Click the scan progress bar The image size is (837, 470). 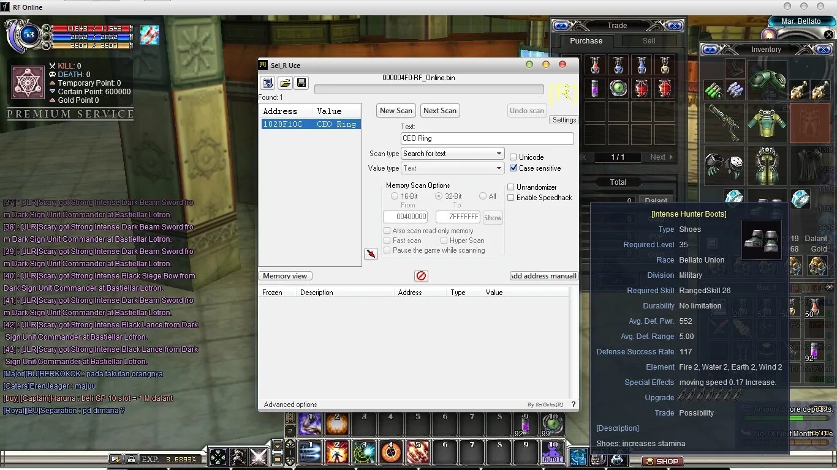point(429,89)
